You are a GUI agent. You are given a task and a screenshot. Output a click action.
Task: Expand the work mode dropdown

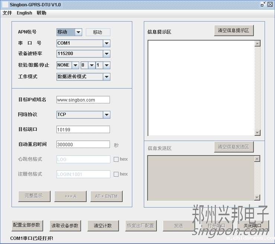[x=107, y=77]
